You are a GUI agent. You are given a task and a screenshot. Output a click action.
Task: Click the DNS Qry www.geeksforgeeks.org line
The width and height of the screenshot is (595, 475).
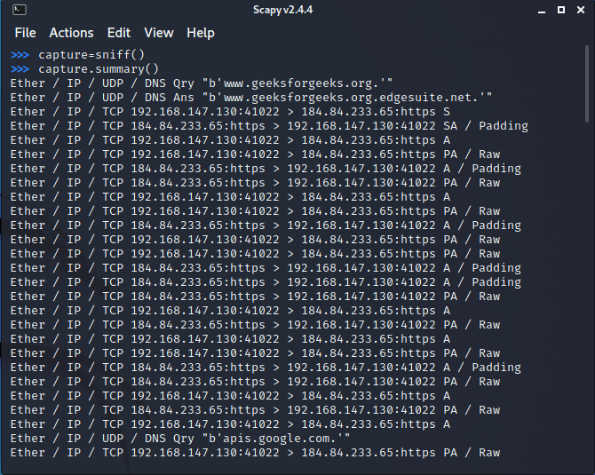tap(208, 83)
